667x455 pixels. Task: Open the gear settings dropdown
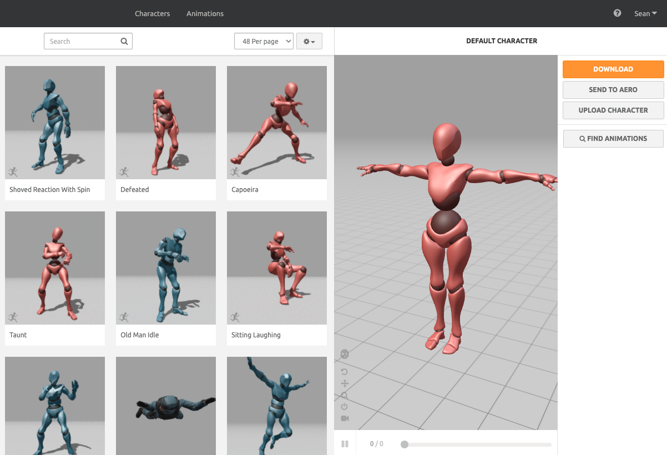[310, 42]
